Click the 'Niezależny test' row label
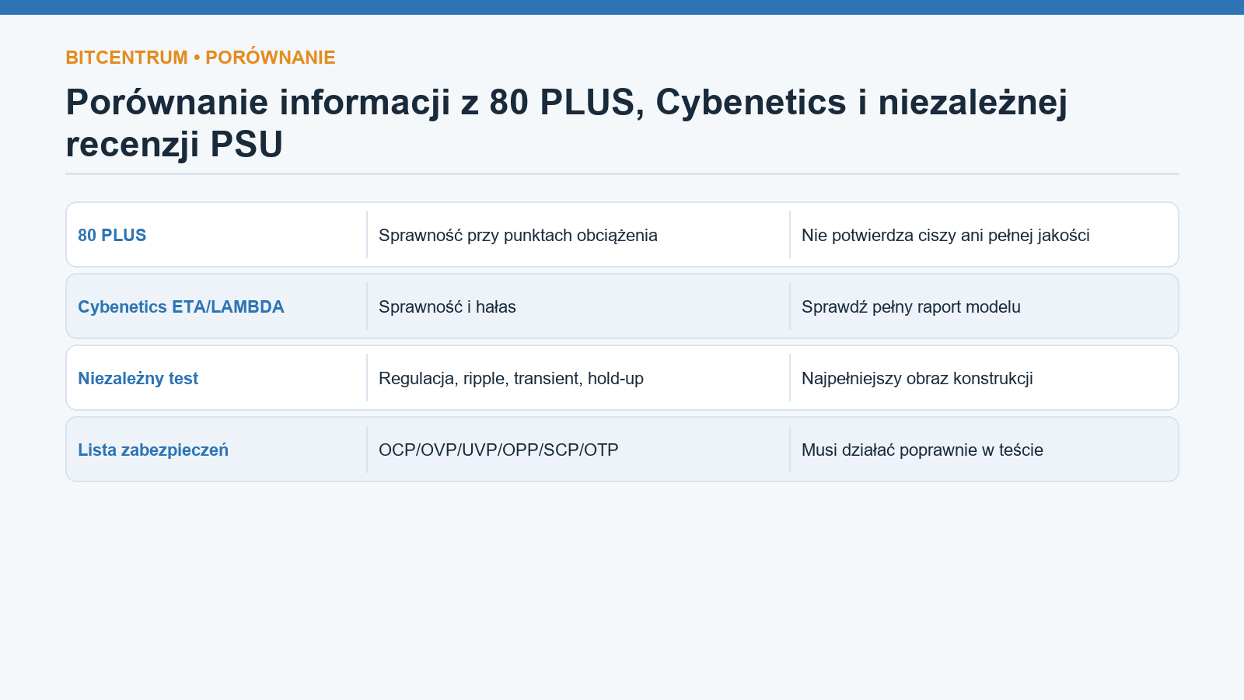 (138, 378)
